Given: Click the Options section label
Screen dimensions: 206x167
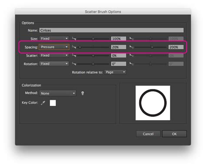Looking at the screenshot, I should (x=28, y=23).
